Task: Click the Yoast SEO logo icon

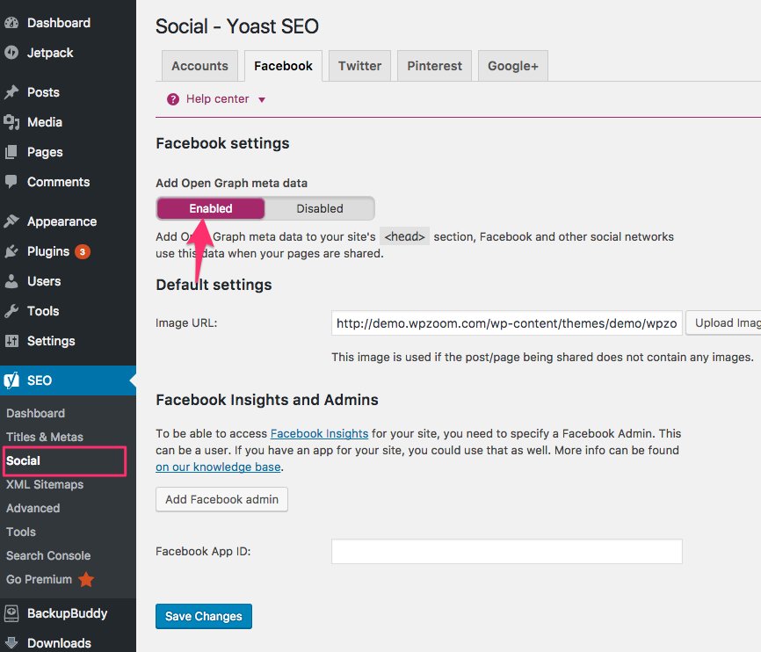Action: (11, 380)
